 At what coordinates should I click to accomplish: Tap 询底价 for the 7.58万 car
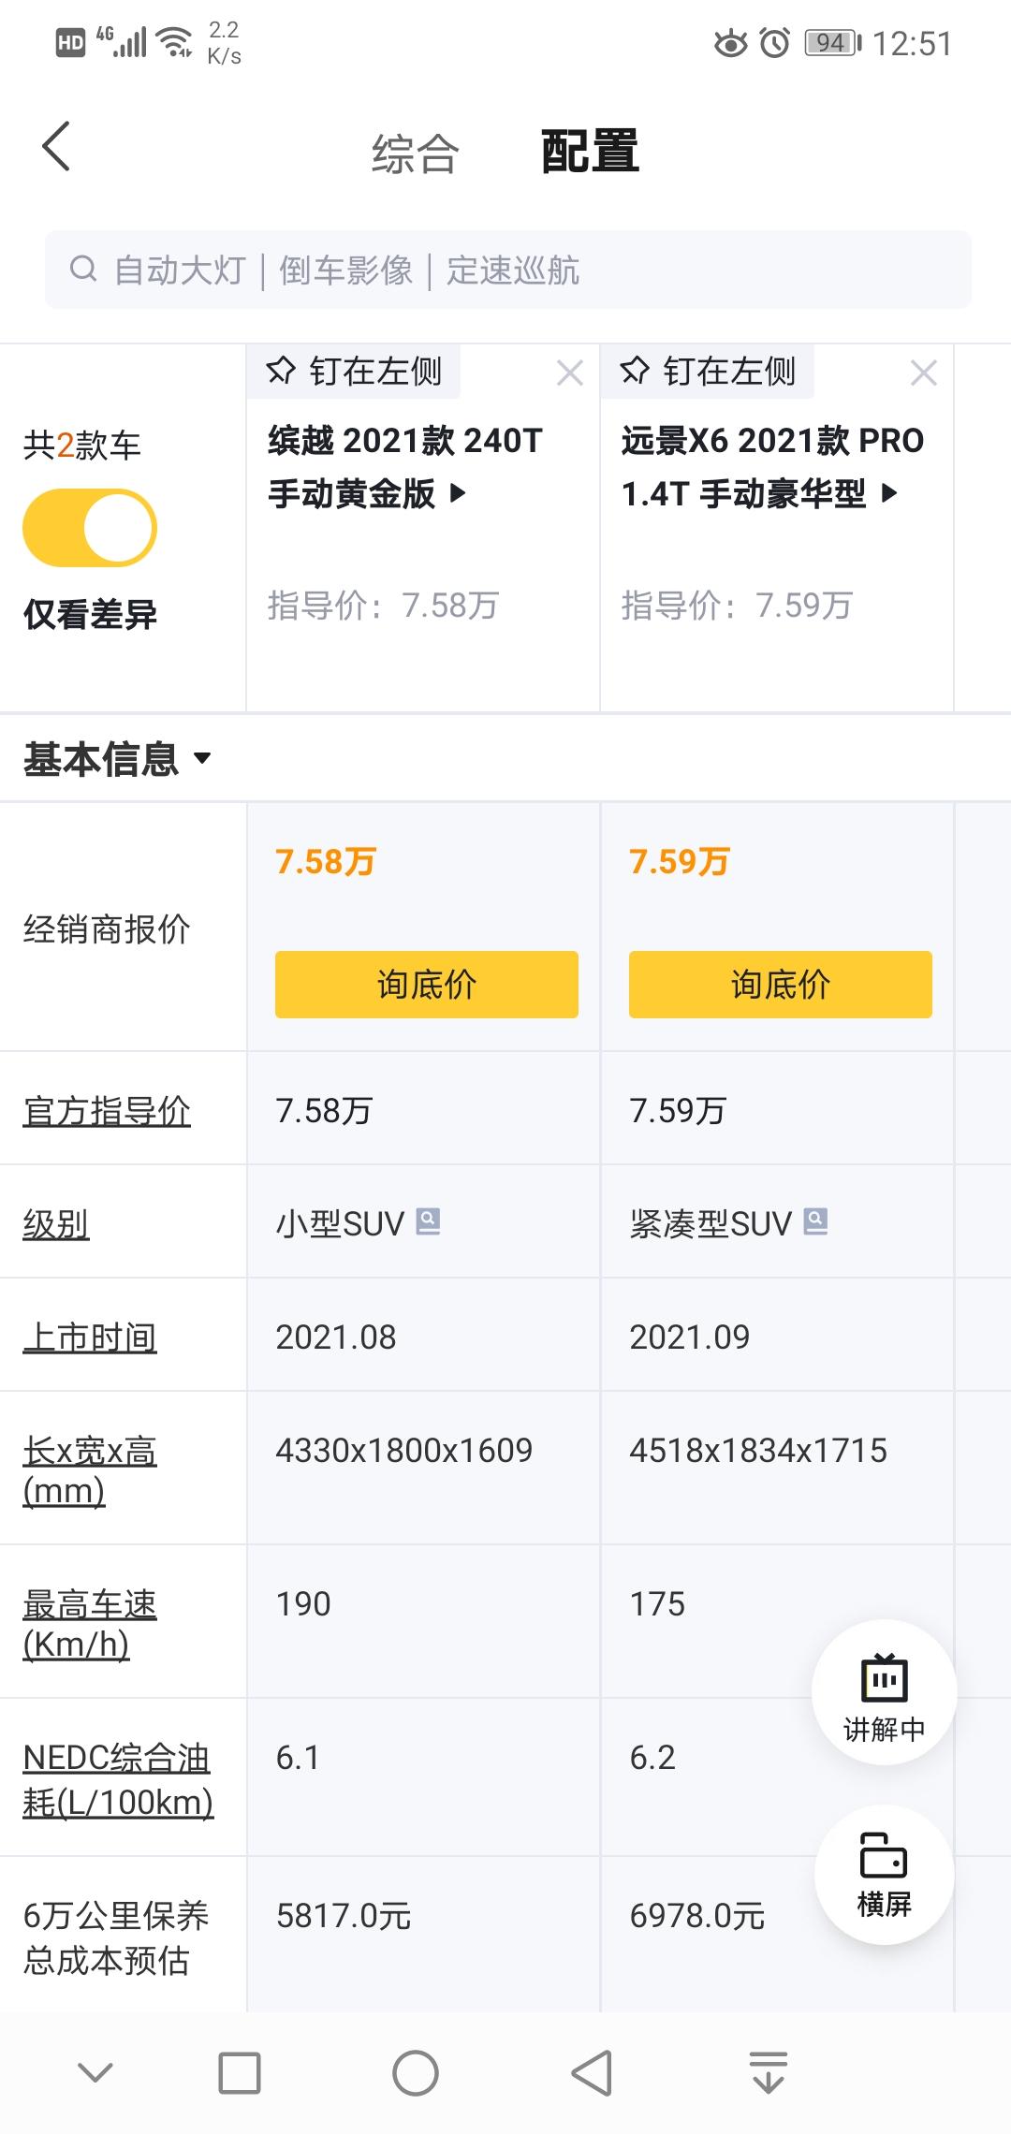coord(427,985)
